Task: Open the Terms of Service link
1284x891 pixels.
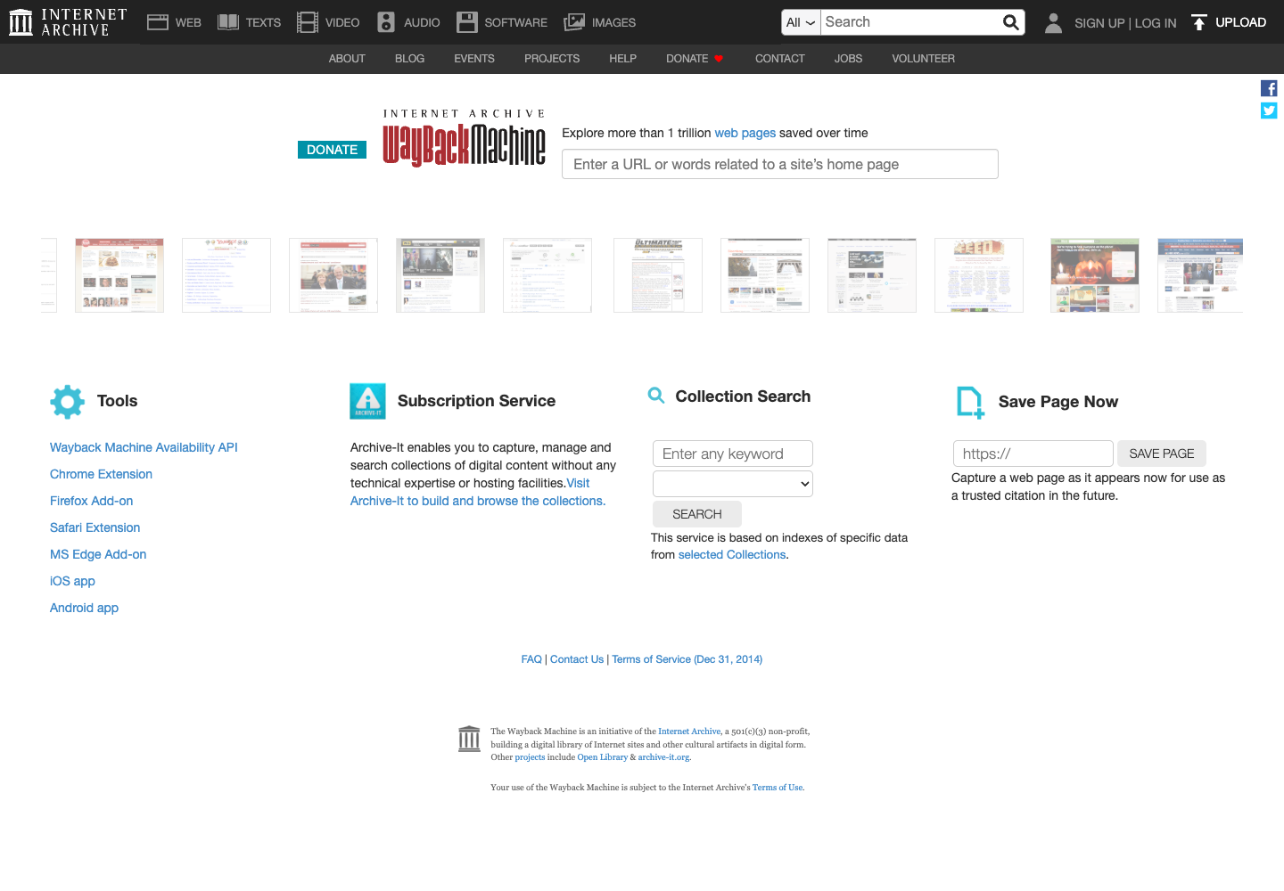Action: [x=687, y=659]
